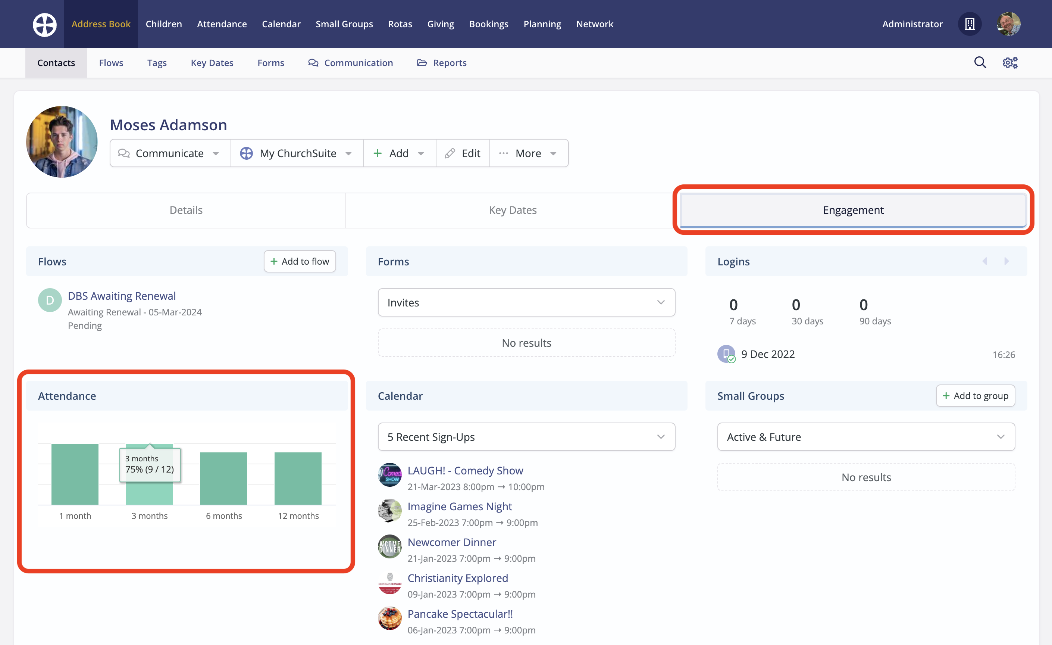
Task: Open the Address Book settings gears icon
Action: point(1010,63)
